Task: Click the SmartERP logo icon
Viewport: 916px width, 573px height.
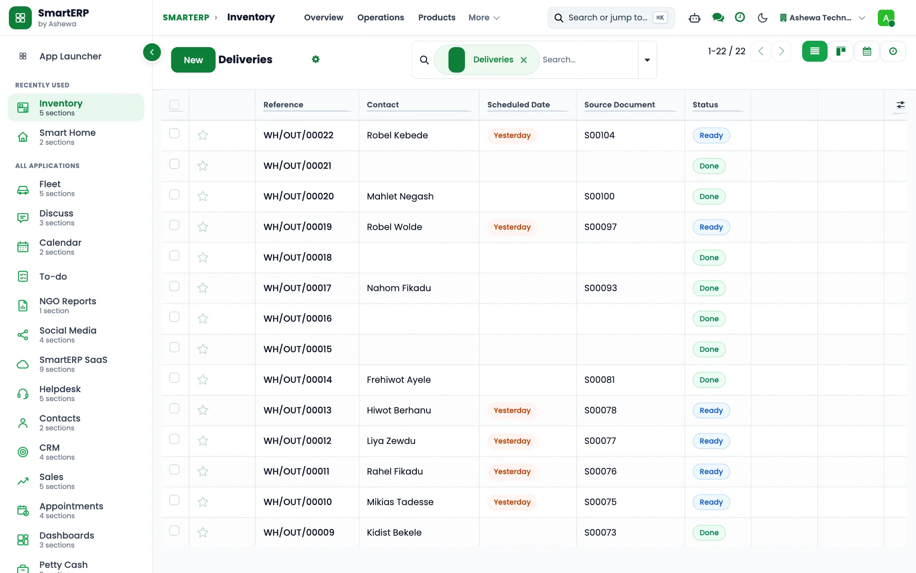Action: [20, 18]
